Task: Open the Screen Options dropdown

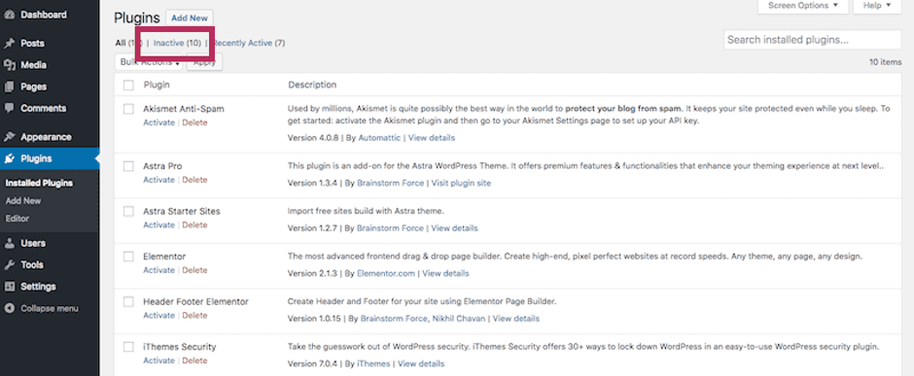Action: [802, 6]
